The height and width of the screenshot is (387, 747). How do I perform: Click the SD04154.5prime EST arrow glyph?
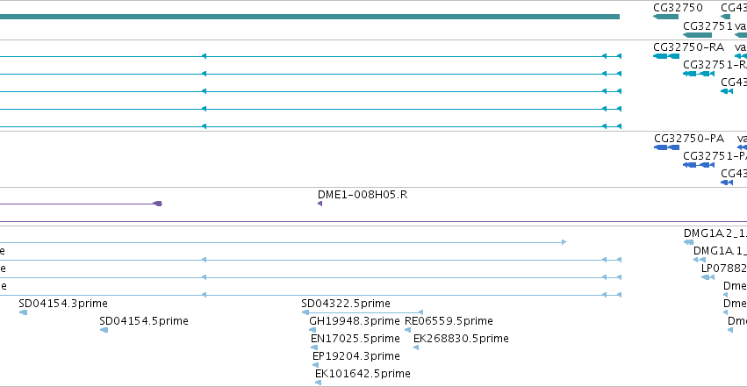click(x=104, y=330)
